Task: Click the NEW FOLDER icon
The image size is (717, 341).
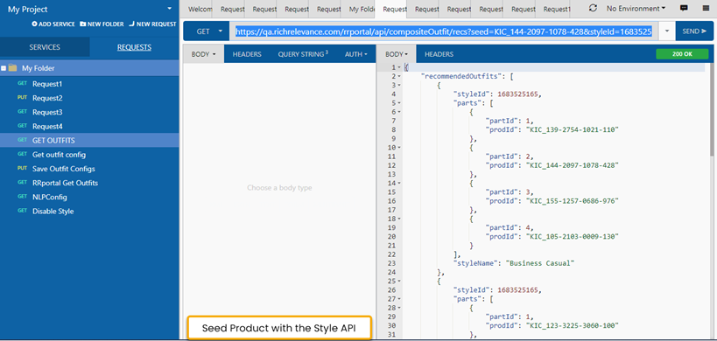Action: tap(83, 24)
